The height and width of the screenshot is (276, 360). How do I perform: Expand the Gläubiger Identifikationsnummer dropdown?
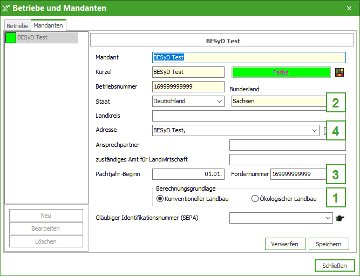(x=328, y=218)
